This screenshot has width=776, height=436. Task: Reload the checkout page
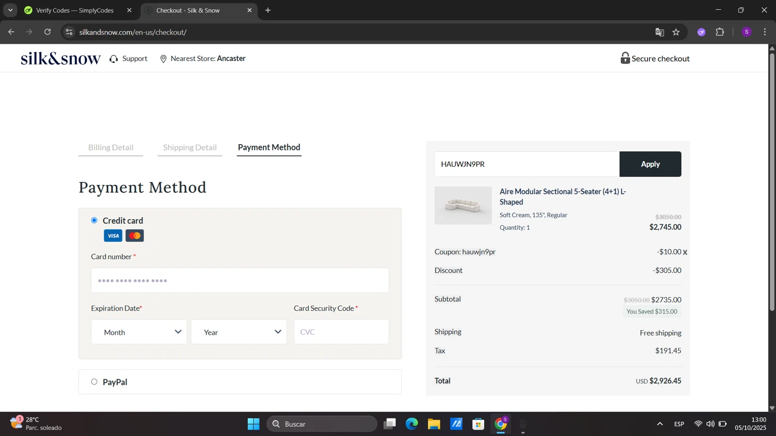pos(48,32)
